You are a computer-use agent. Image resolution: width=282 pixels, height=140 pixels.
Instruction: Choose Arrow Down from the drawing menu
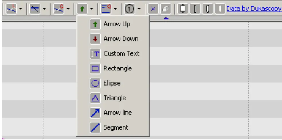[113, 39]
